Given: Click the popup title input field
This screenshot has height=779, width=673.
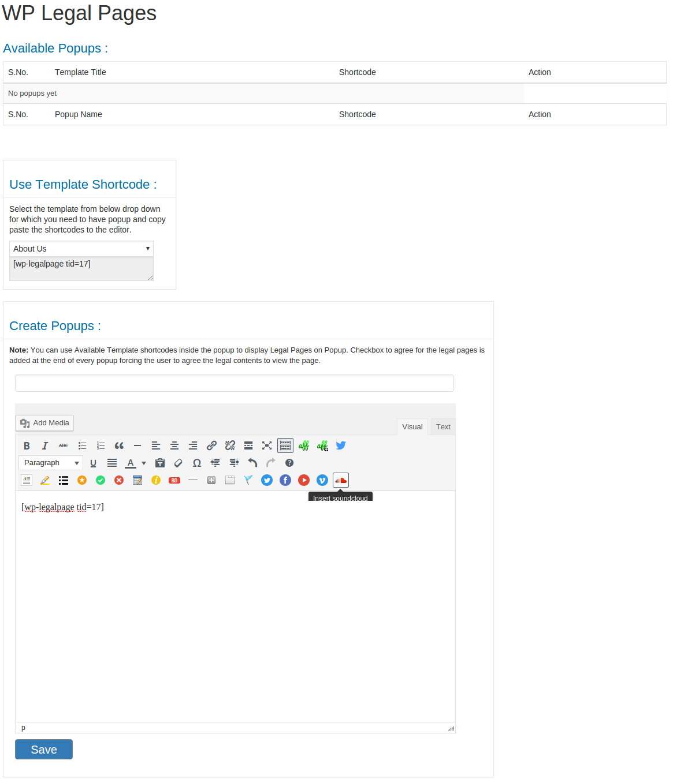Looking at the screenshot, I should coord(235,383).
